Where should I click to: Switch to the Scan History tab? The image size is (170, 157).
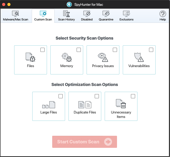tap(66, 16)
